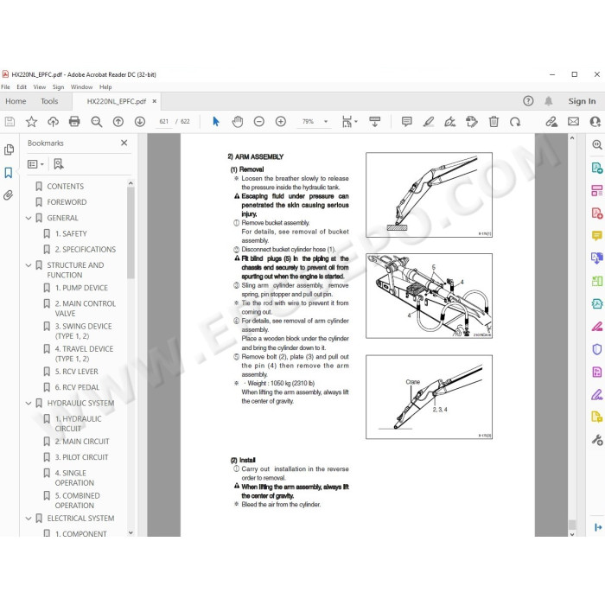Open the Sign/draw tool
Screen dimensions: 605x605
point(450,122)
